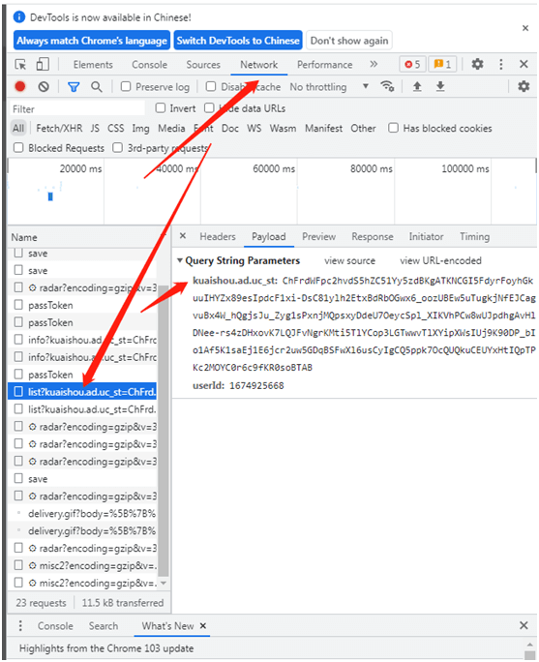Activate the inspect element picker icon
The width and height of the screenshot is (539, 662).
pos(20,65)
